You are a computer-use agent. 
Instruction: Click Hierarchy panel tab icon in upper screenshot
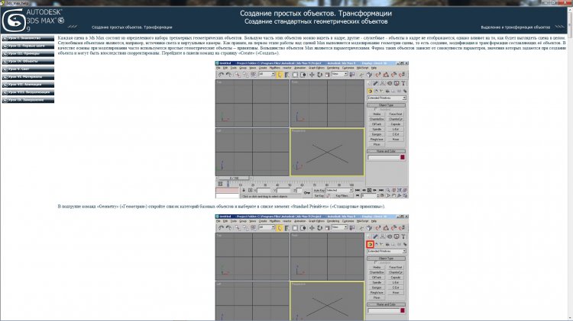[x=383, y=84]
